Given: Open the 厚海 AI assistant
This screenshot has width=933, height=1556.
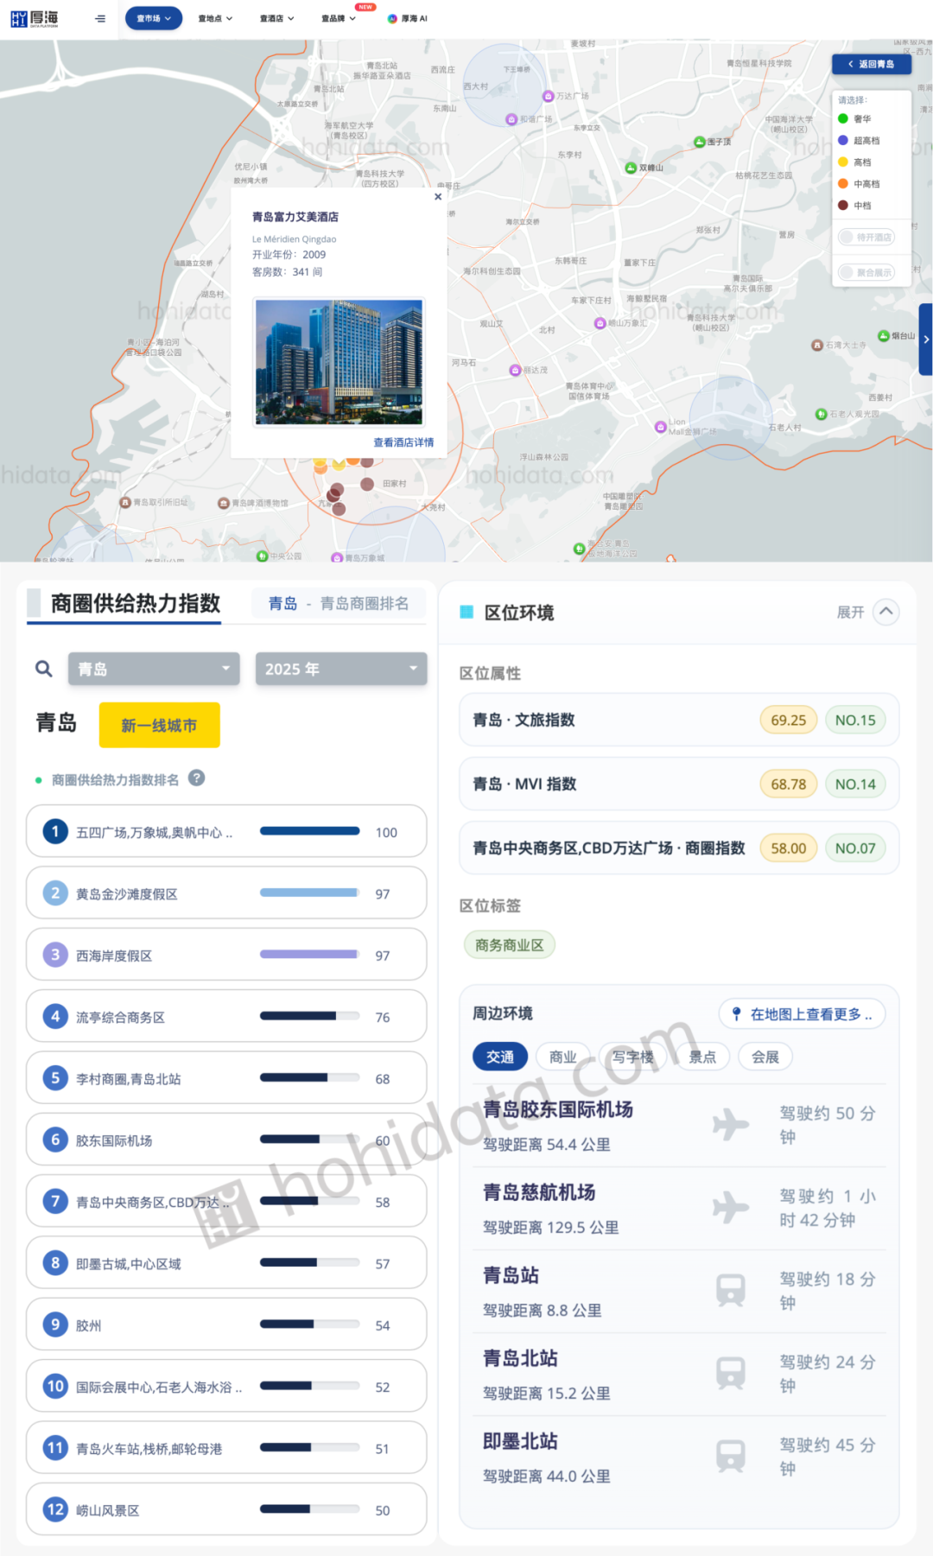Looking at the screenshot, I should (408, 18).
